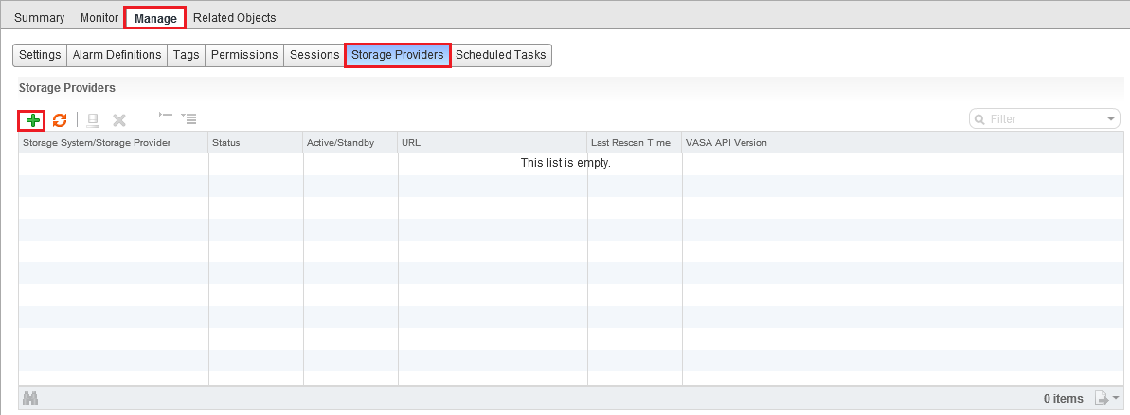Viewport: 1130px width, 415px height.
Task: Click the rescan storage provider icon
Action: [x=93, y=120]
